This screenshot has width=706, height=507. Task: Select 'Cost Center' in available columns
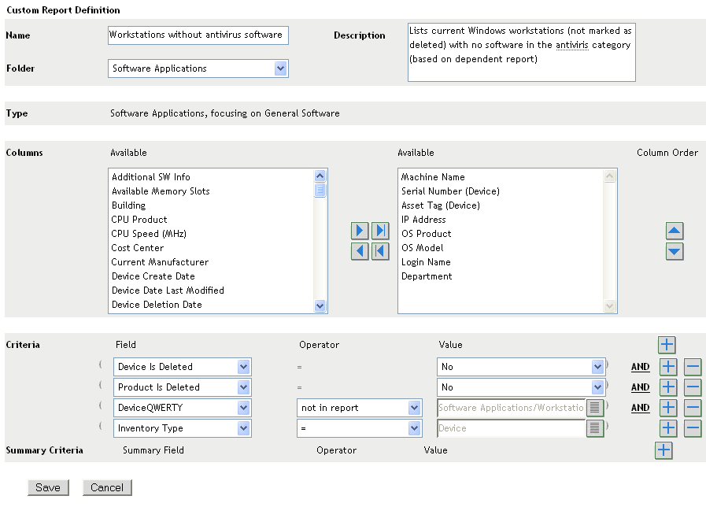pos(138,248)
